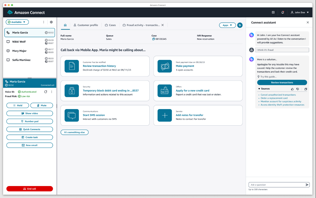This screenshot has height=198, width=316.
Task: Click the Communications chat bubbles icon
Action: (72, 115)
